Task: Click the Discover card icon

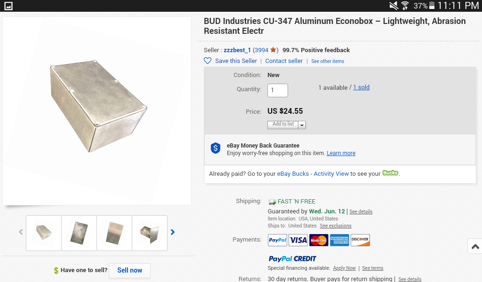Action: point(360,240)
